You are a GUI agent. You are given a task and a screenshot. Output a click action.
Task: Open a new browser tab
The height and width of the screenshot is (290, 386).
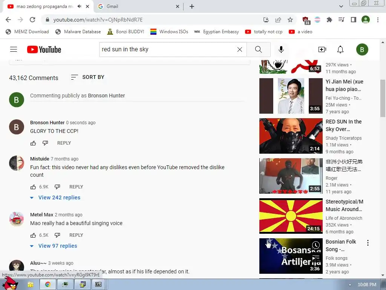192,6
